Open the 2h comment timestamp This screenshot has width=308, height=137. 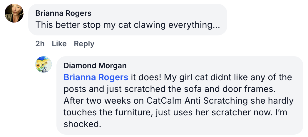pyautogui.click(x=40, y=44)
